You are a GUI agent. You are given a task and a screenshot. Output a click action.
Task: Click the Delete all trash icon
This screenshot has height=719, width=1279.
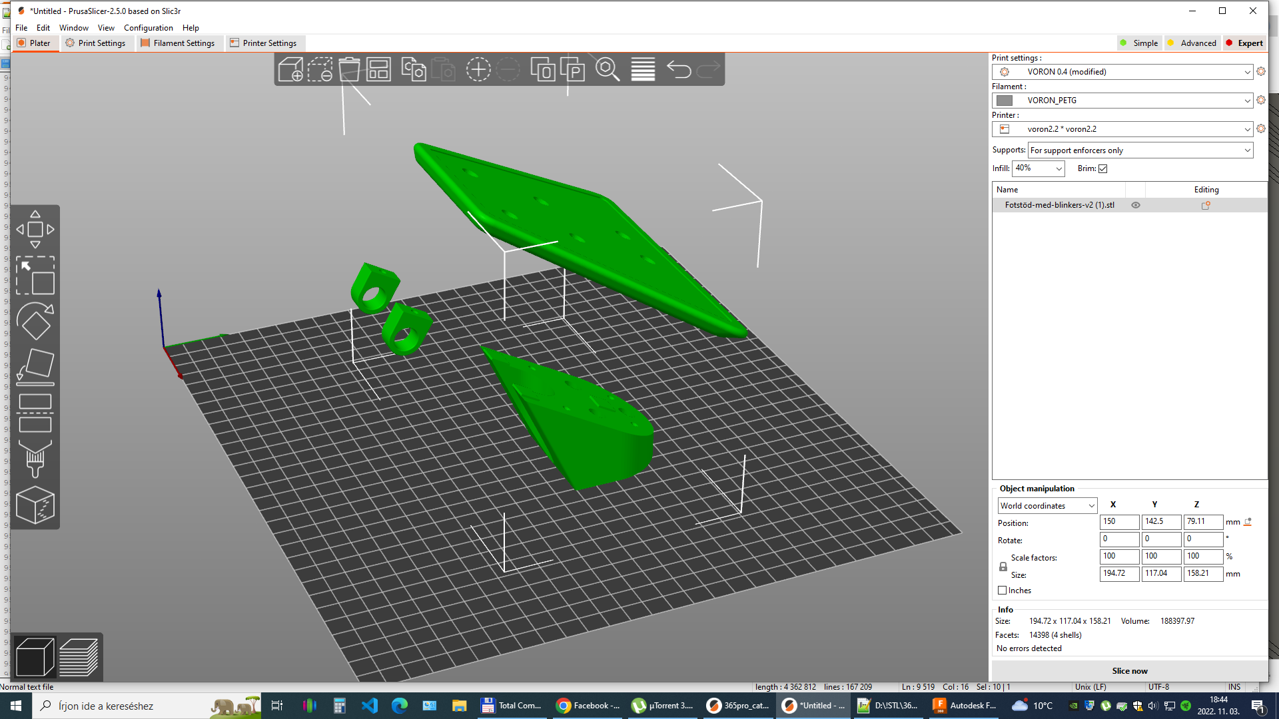tap(349, 69)
